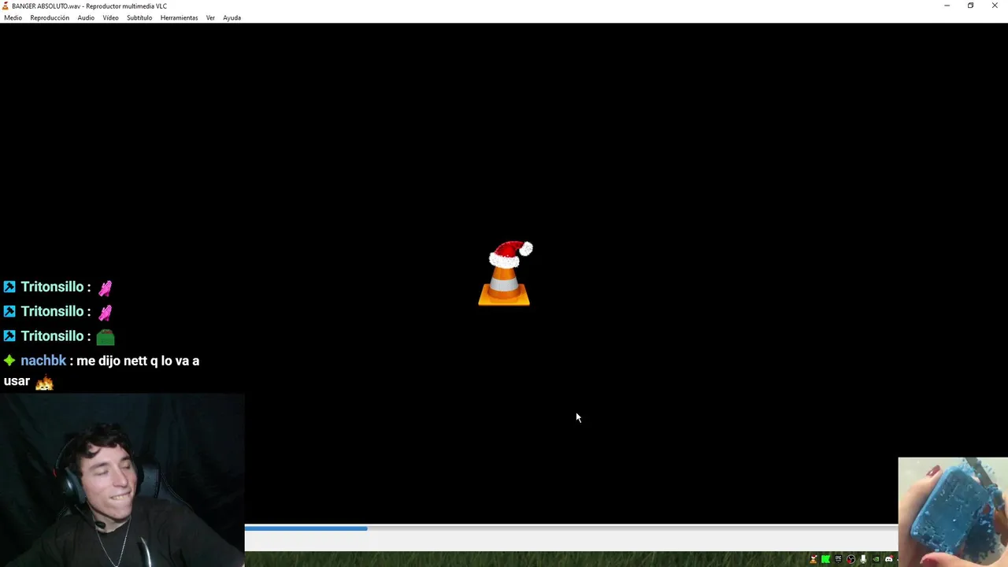The height and width of the screenshot is (567, 1008).
Task: Open the Medio menu
Action: (x=13, y=17)
